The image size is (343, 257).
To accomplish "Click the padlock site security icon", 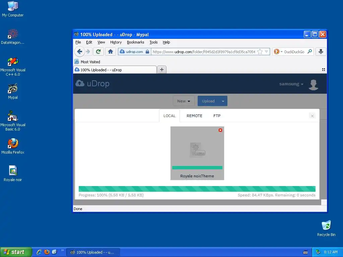I will pyautogui.click(x=147, y=52).
